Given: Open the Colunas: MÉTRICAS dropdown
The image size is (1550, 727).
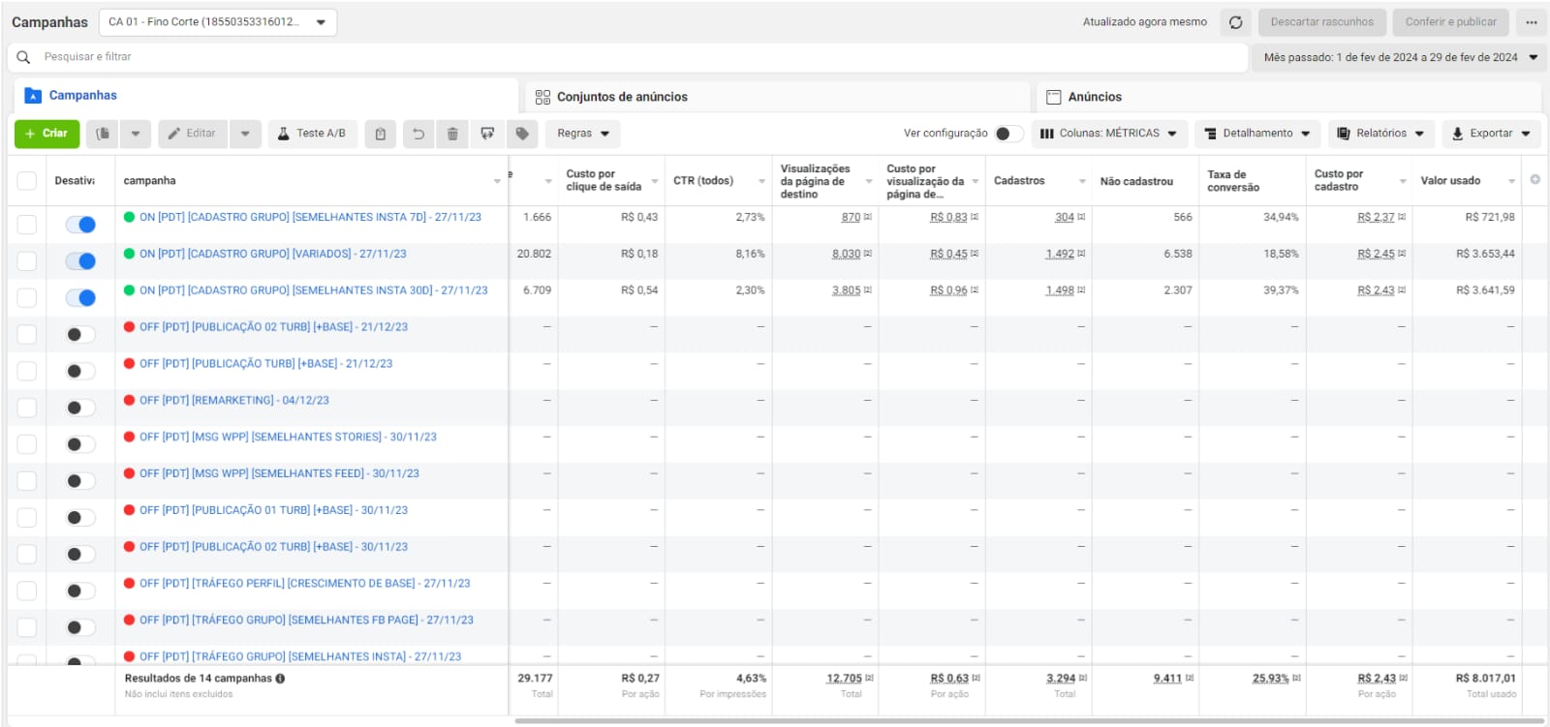Looking at the screenshot, I should (1108, 134).
